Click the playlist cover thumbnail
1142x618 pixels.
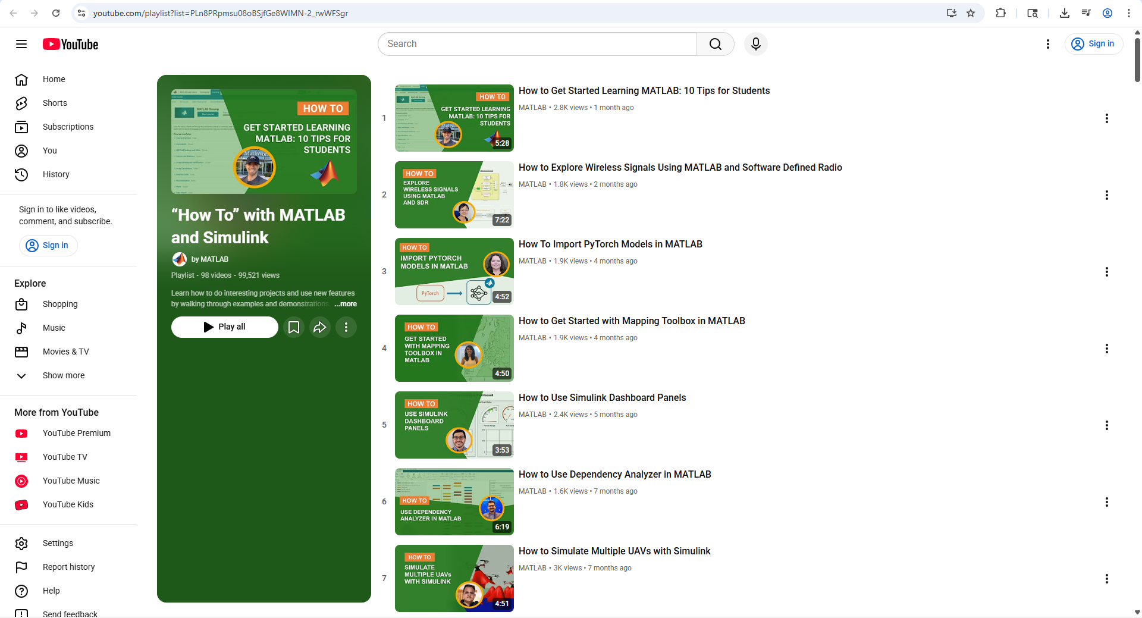coord(264,142)
